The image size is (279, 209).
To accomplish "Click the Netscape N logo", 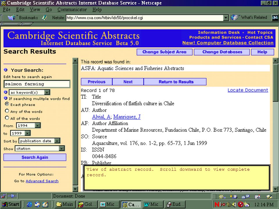I will tap(275, 18).
